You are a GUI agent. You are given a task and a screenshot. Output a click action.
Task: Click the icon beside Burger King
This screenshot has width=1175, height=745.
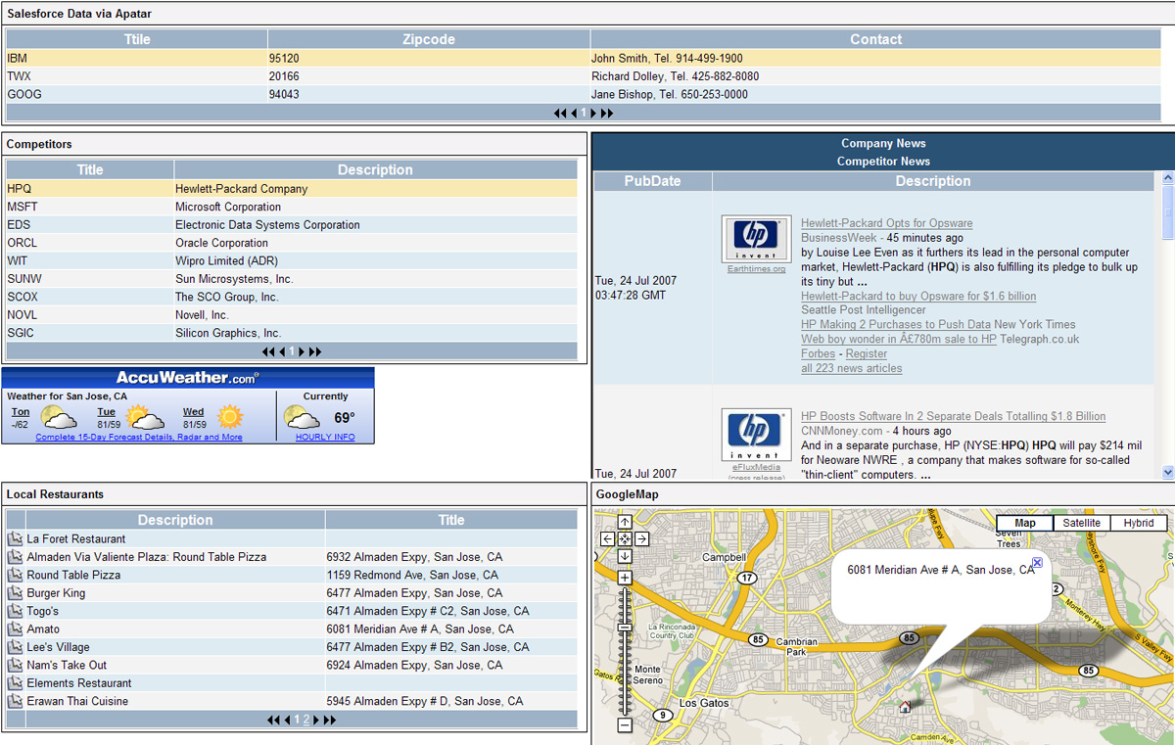(x=15, y=592)
